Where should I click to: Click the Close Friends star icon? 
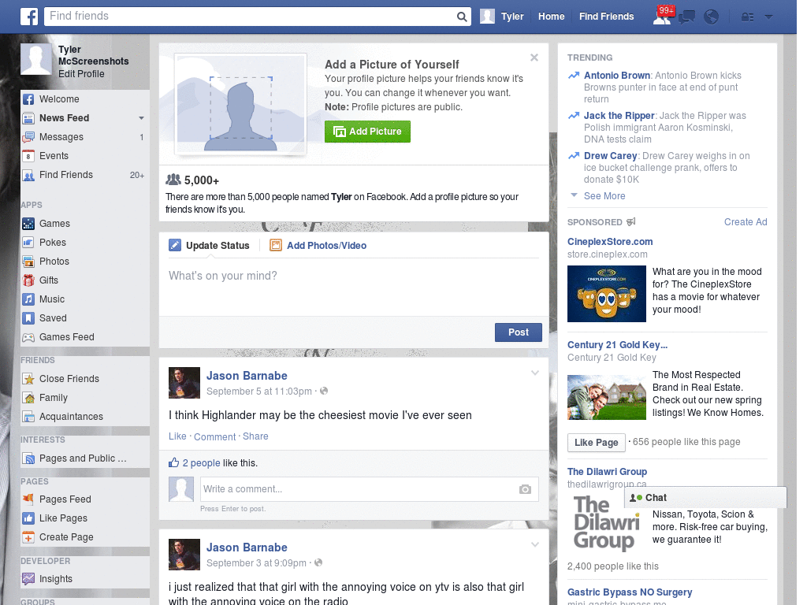(x=28, y=379)
